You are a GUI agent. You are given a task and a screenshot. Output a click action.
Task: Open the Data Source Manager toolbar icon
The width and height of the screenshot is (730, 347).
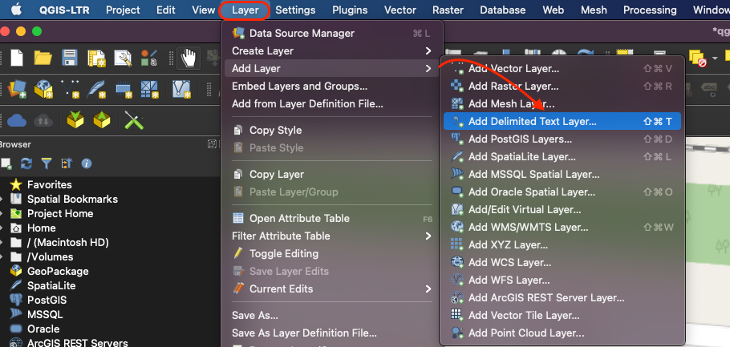point(16,88)
